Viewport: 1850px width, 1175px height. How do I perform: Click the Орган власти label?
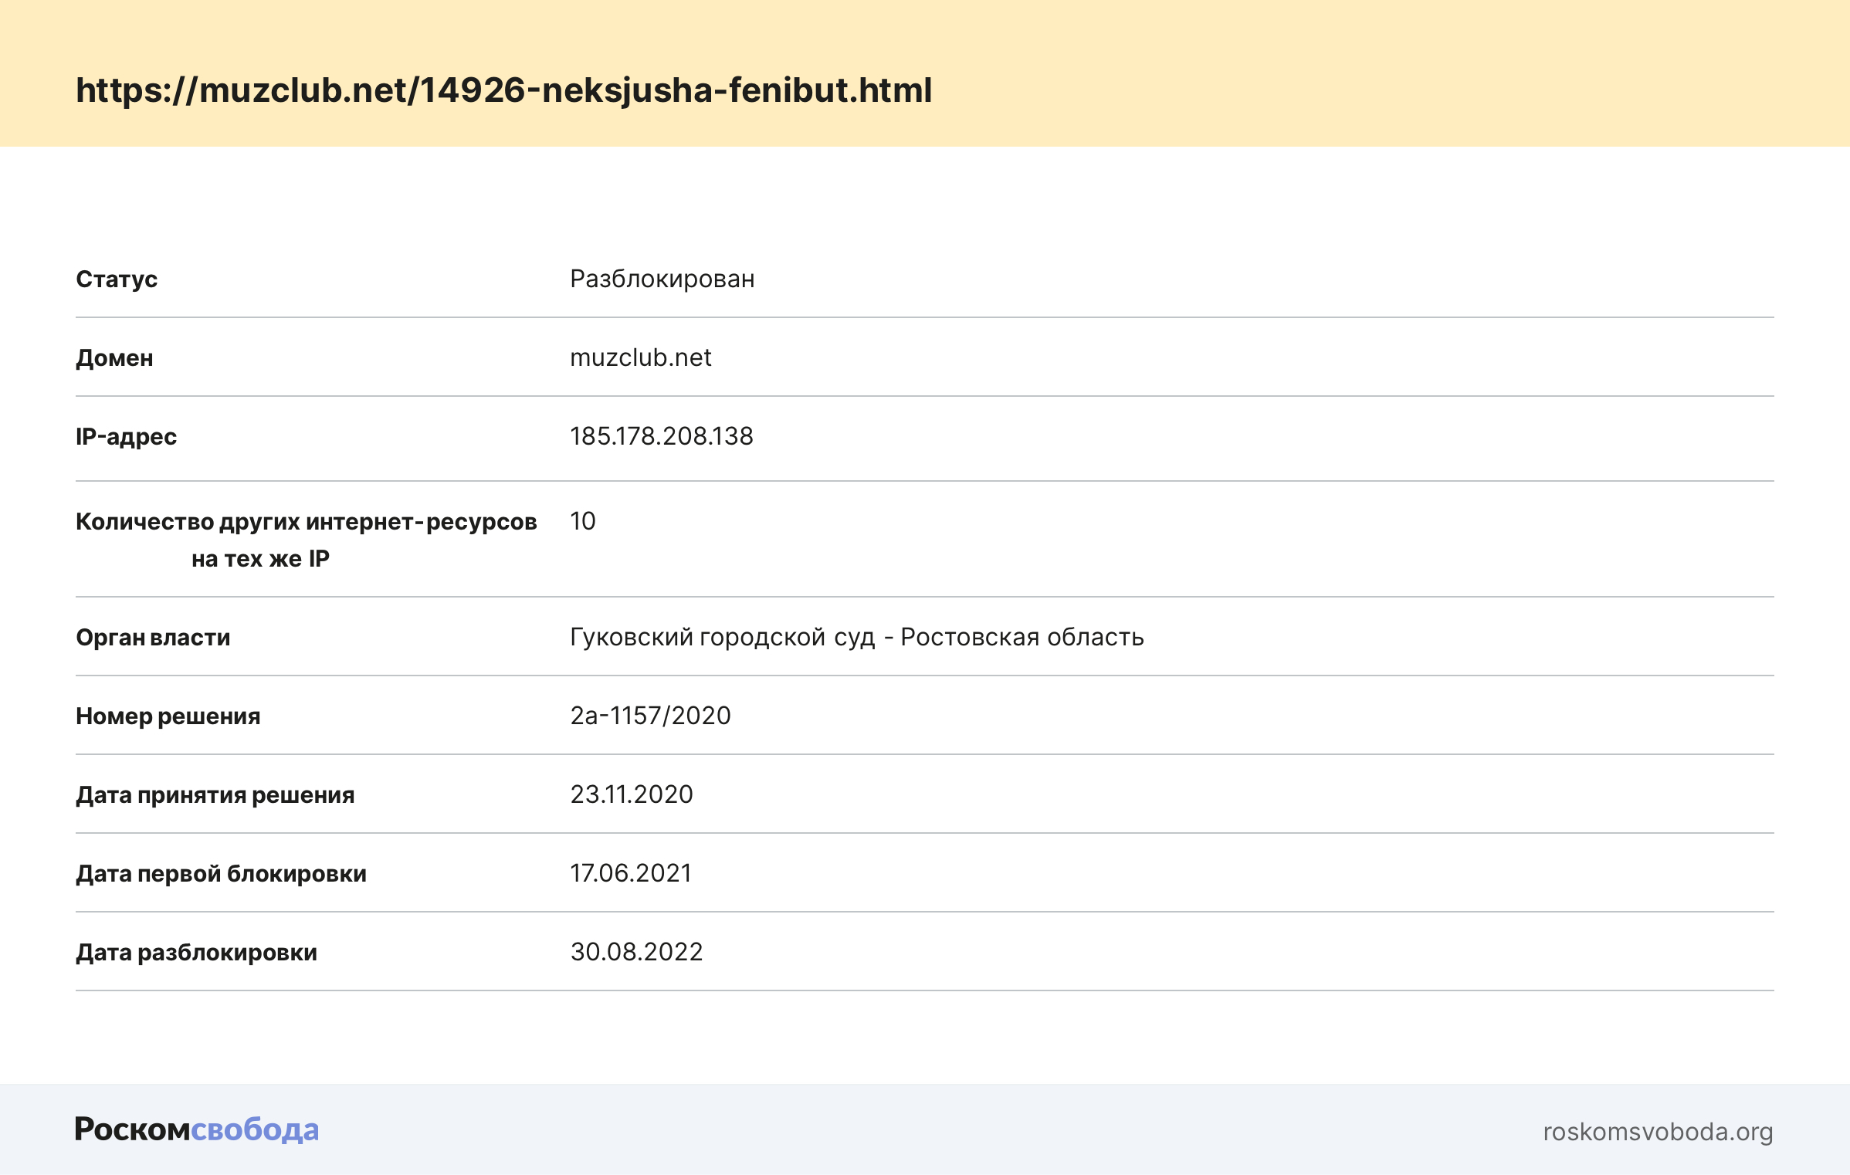(153, 638)
